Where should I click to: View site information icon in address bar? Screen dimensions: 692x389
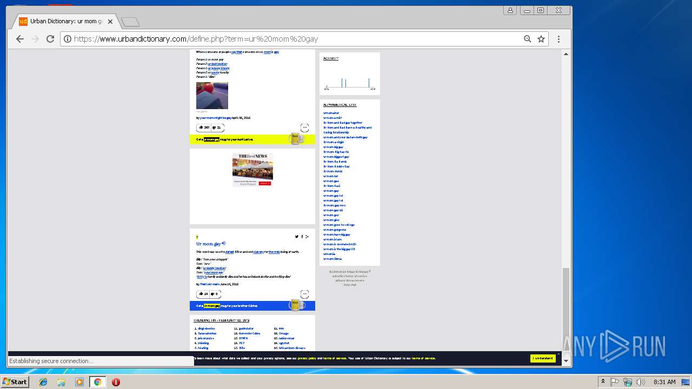(68, 39)
